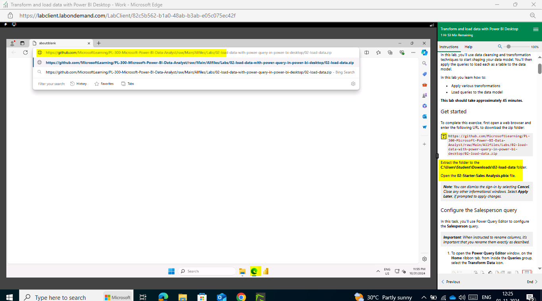Open host taskbar File Explorer

click(182, 297)
